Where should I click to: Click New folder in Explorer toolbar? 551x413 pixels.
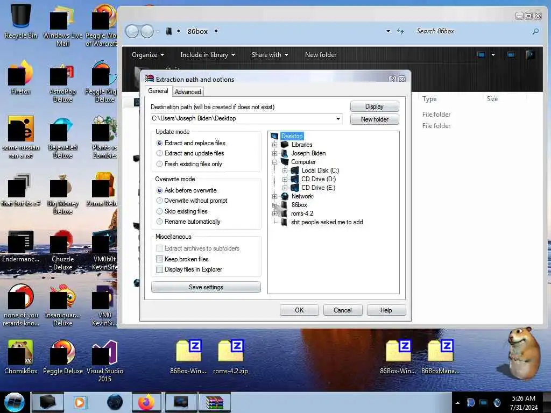[321, 55]
